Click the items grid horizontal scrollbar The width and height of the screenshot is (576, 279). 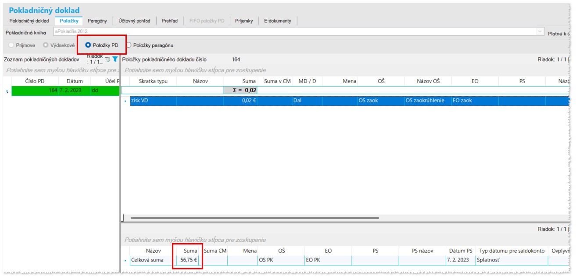click(x=254, y=218)
